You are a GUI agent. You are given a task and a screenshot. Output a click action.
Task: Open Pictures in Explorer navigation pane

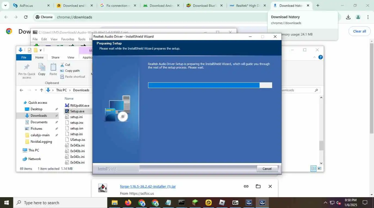36,129
